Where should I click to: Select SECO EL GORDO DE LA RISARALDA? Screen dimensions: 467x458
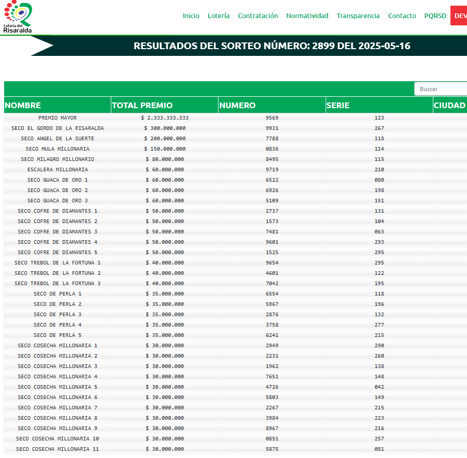[57, 128]
